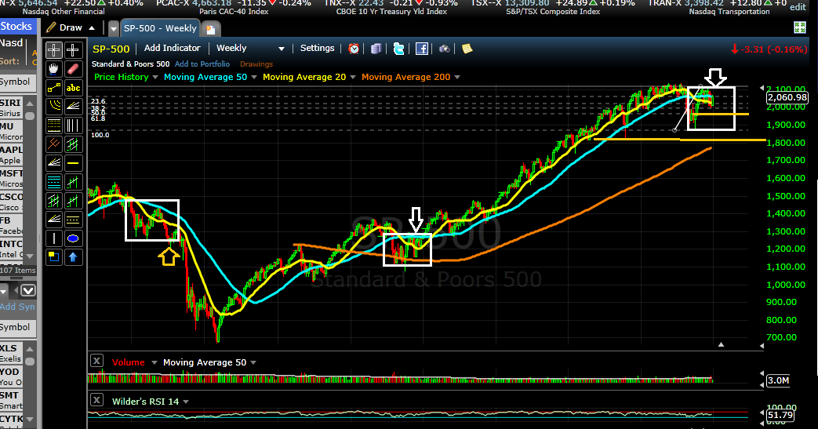Screen dimensions: 818x429
Task: Select the trend line drawing tool
Action: [x=54, y=88]
